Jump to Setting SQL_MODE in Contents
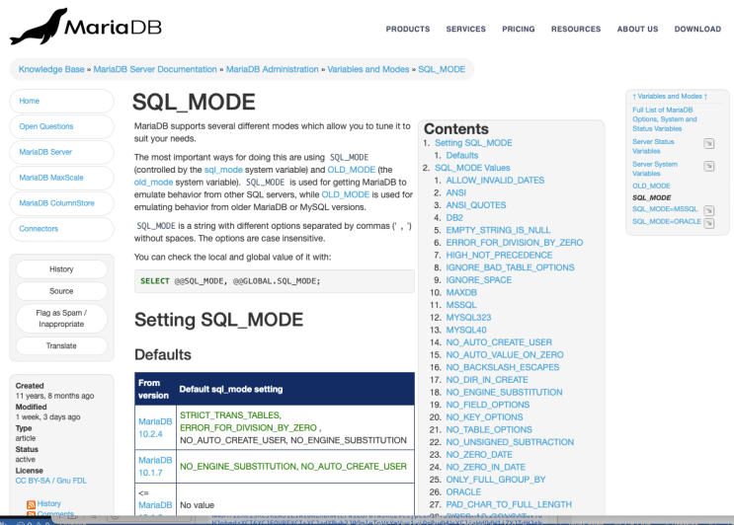Screen dimensions: 734x525 (473, 143)
